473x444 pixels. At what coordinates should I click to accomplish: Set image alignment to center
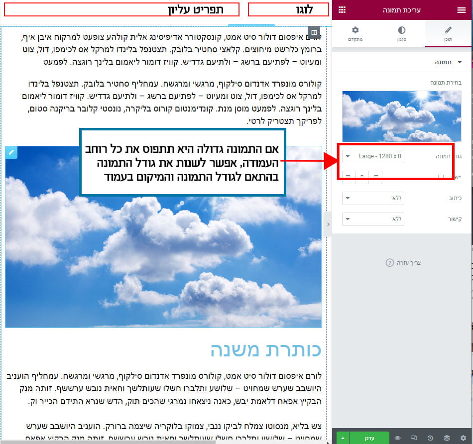(362, 177)
